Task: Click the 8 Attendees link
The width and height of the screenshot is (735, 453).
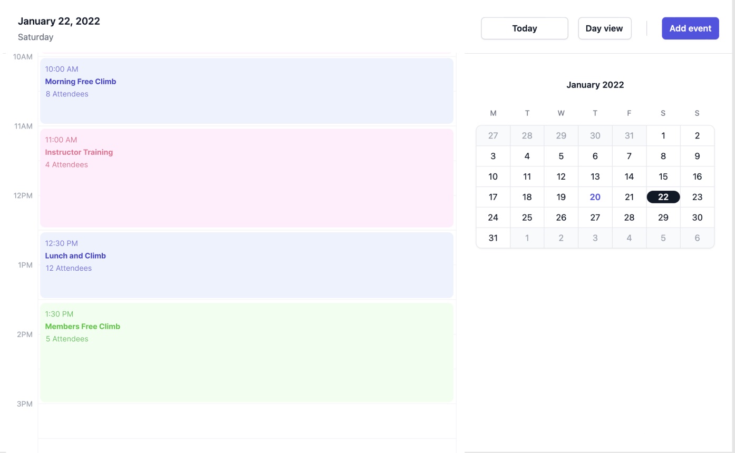Action: [66, 94]
